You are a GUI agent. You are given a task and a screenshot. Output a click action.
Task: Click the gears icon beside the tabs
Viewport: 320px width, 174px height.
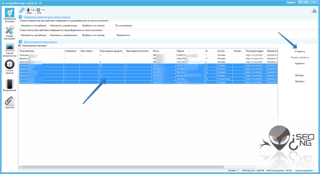[22, 10]
